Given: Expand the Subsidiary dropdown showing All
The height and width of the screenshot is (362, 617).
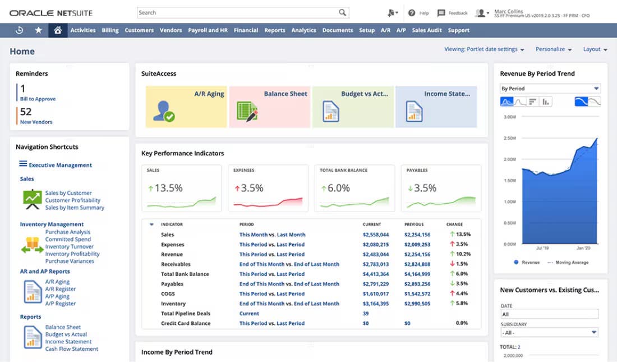Looking at the screenshot, I should (550, 332).
